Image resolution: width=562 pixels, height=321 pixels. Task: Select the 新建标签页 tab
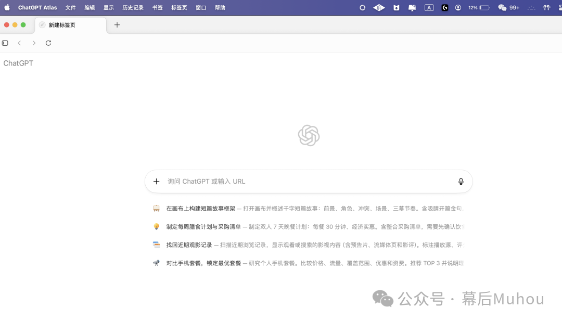pos(61,24)
